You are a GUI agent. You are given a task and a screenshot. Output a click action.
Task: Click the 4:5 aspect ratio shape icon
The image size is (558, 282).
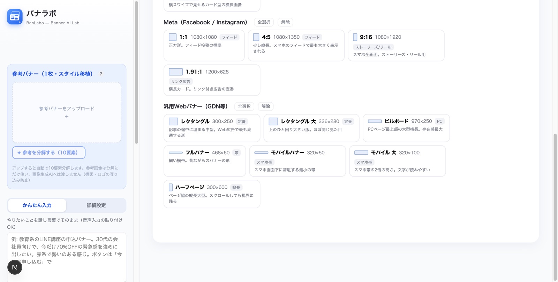[256, 37]
